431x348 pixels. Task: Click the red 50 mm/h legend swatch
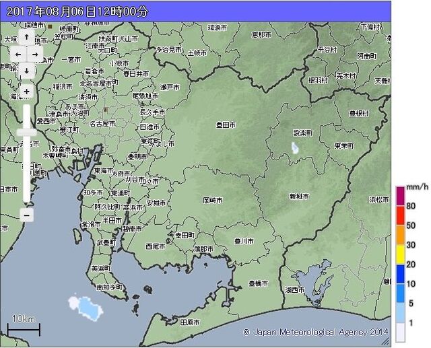pos(400,215)
